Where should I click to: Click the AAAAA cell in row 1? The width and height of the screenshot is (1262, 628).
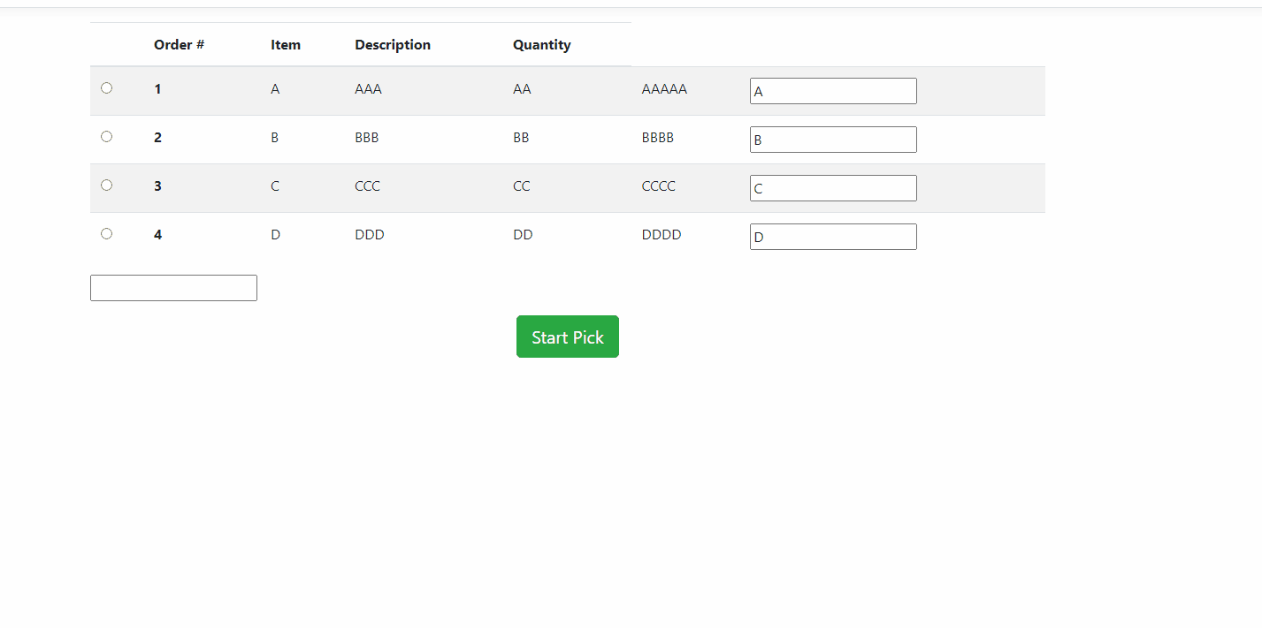(664, 89)
